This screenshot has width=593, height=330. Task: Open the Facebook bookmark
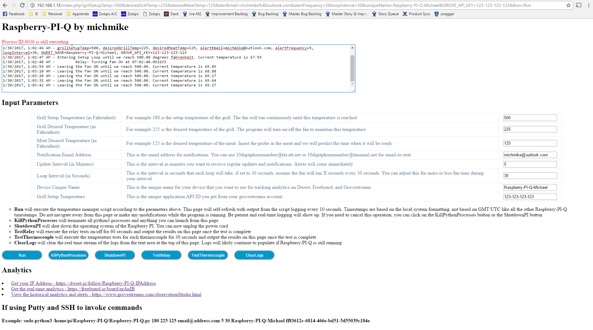(x=14, y=14)
